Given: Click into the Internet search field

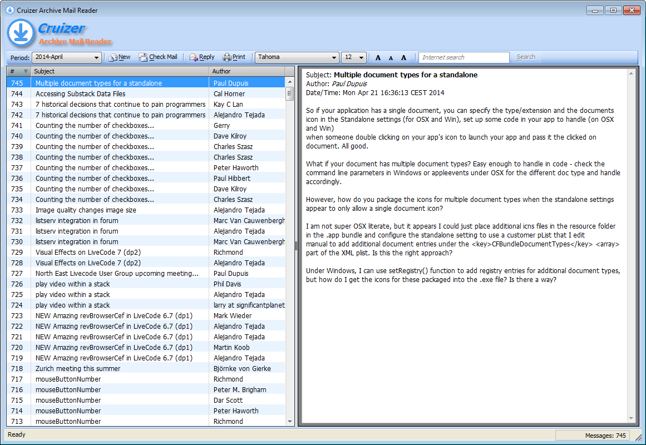Looking at the screenshot, I should click(x=464, y=57).
